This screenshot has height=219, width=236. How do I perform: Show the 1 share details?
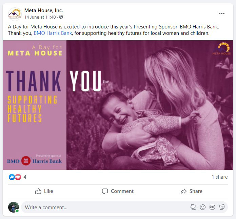tap(219, 177)
